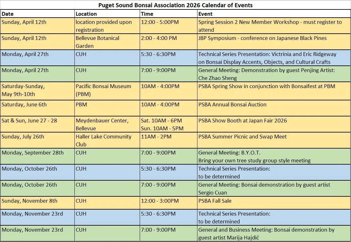
Task: Click the 'JBP Symposium' event cell
Action: [x=274, y=42]
